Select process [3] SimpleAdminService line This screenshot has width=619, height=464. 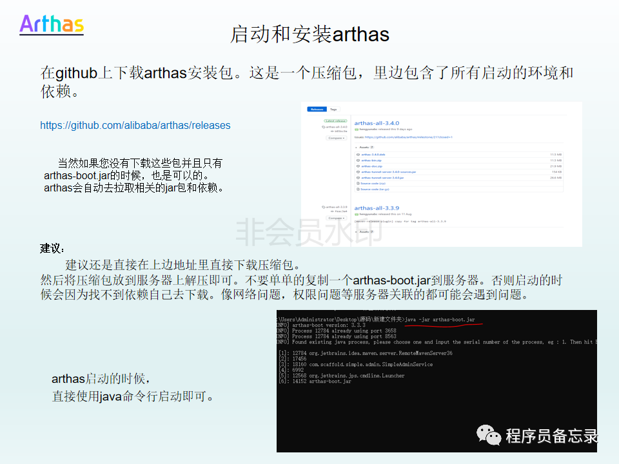[356, 364]
